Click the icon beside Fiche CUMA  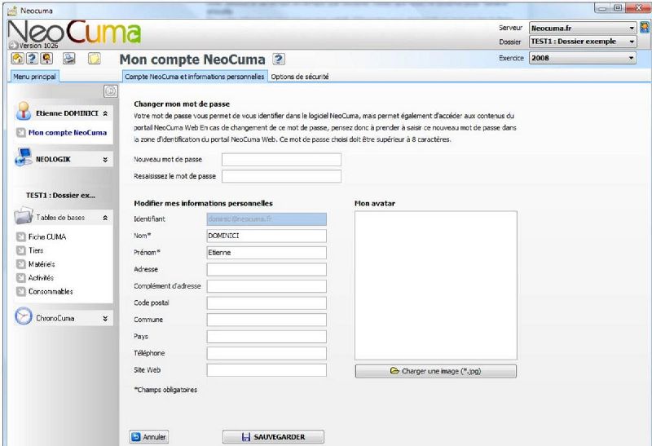coord(21,236)
